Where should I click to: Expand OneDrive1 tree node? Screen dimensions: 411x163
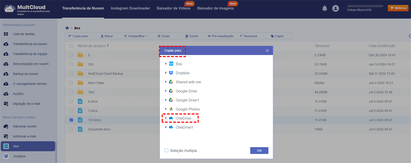click(166, 127)
